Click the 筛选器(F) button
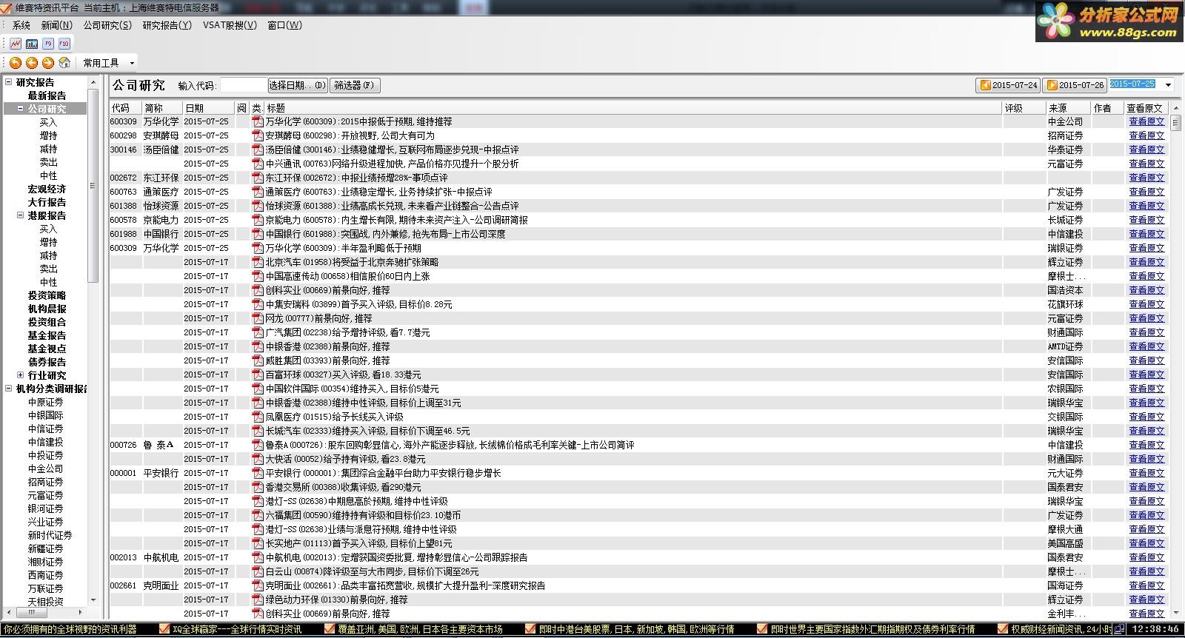The width and height of the screenshot is (1185, 638). coord(355,86)
